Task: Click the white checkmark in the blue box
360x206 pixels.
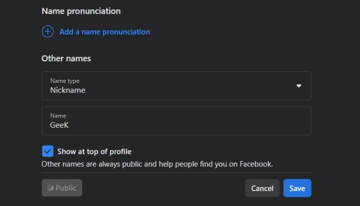Action: [47, 151]
